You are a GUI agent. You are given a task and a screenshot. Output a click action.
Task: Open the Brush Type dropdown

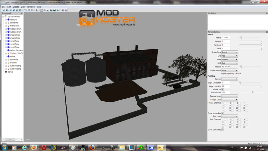229,52
